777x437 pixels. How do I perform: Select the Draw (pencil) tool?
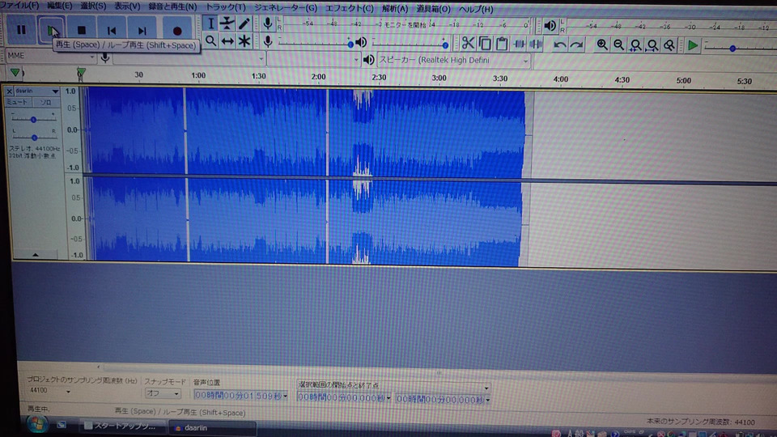coord(244,23)
